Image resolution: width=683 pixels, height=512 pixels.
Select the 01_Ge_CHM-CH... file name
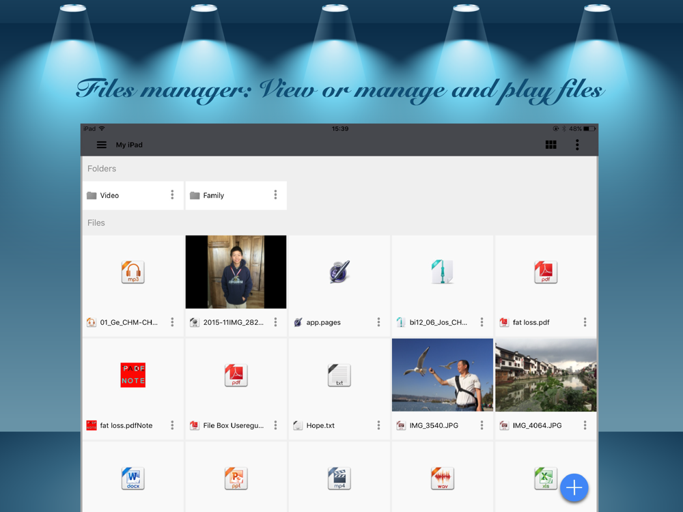[129, 323]
